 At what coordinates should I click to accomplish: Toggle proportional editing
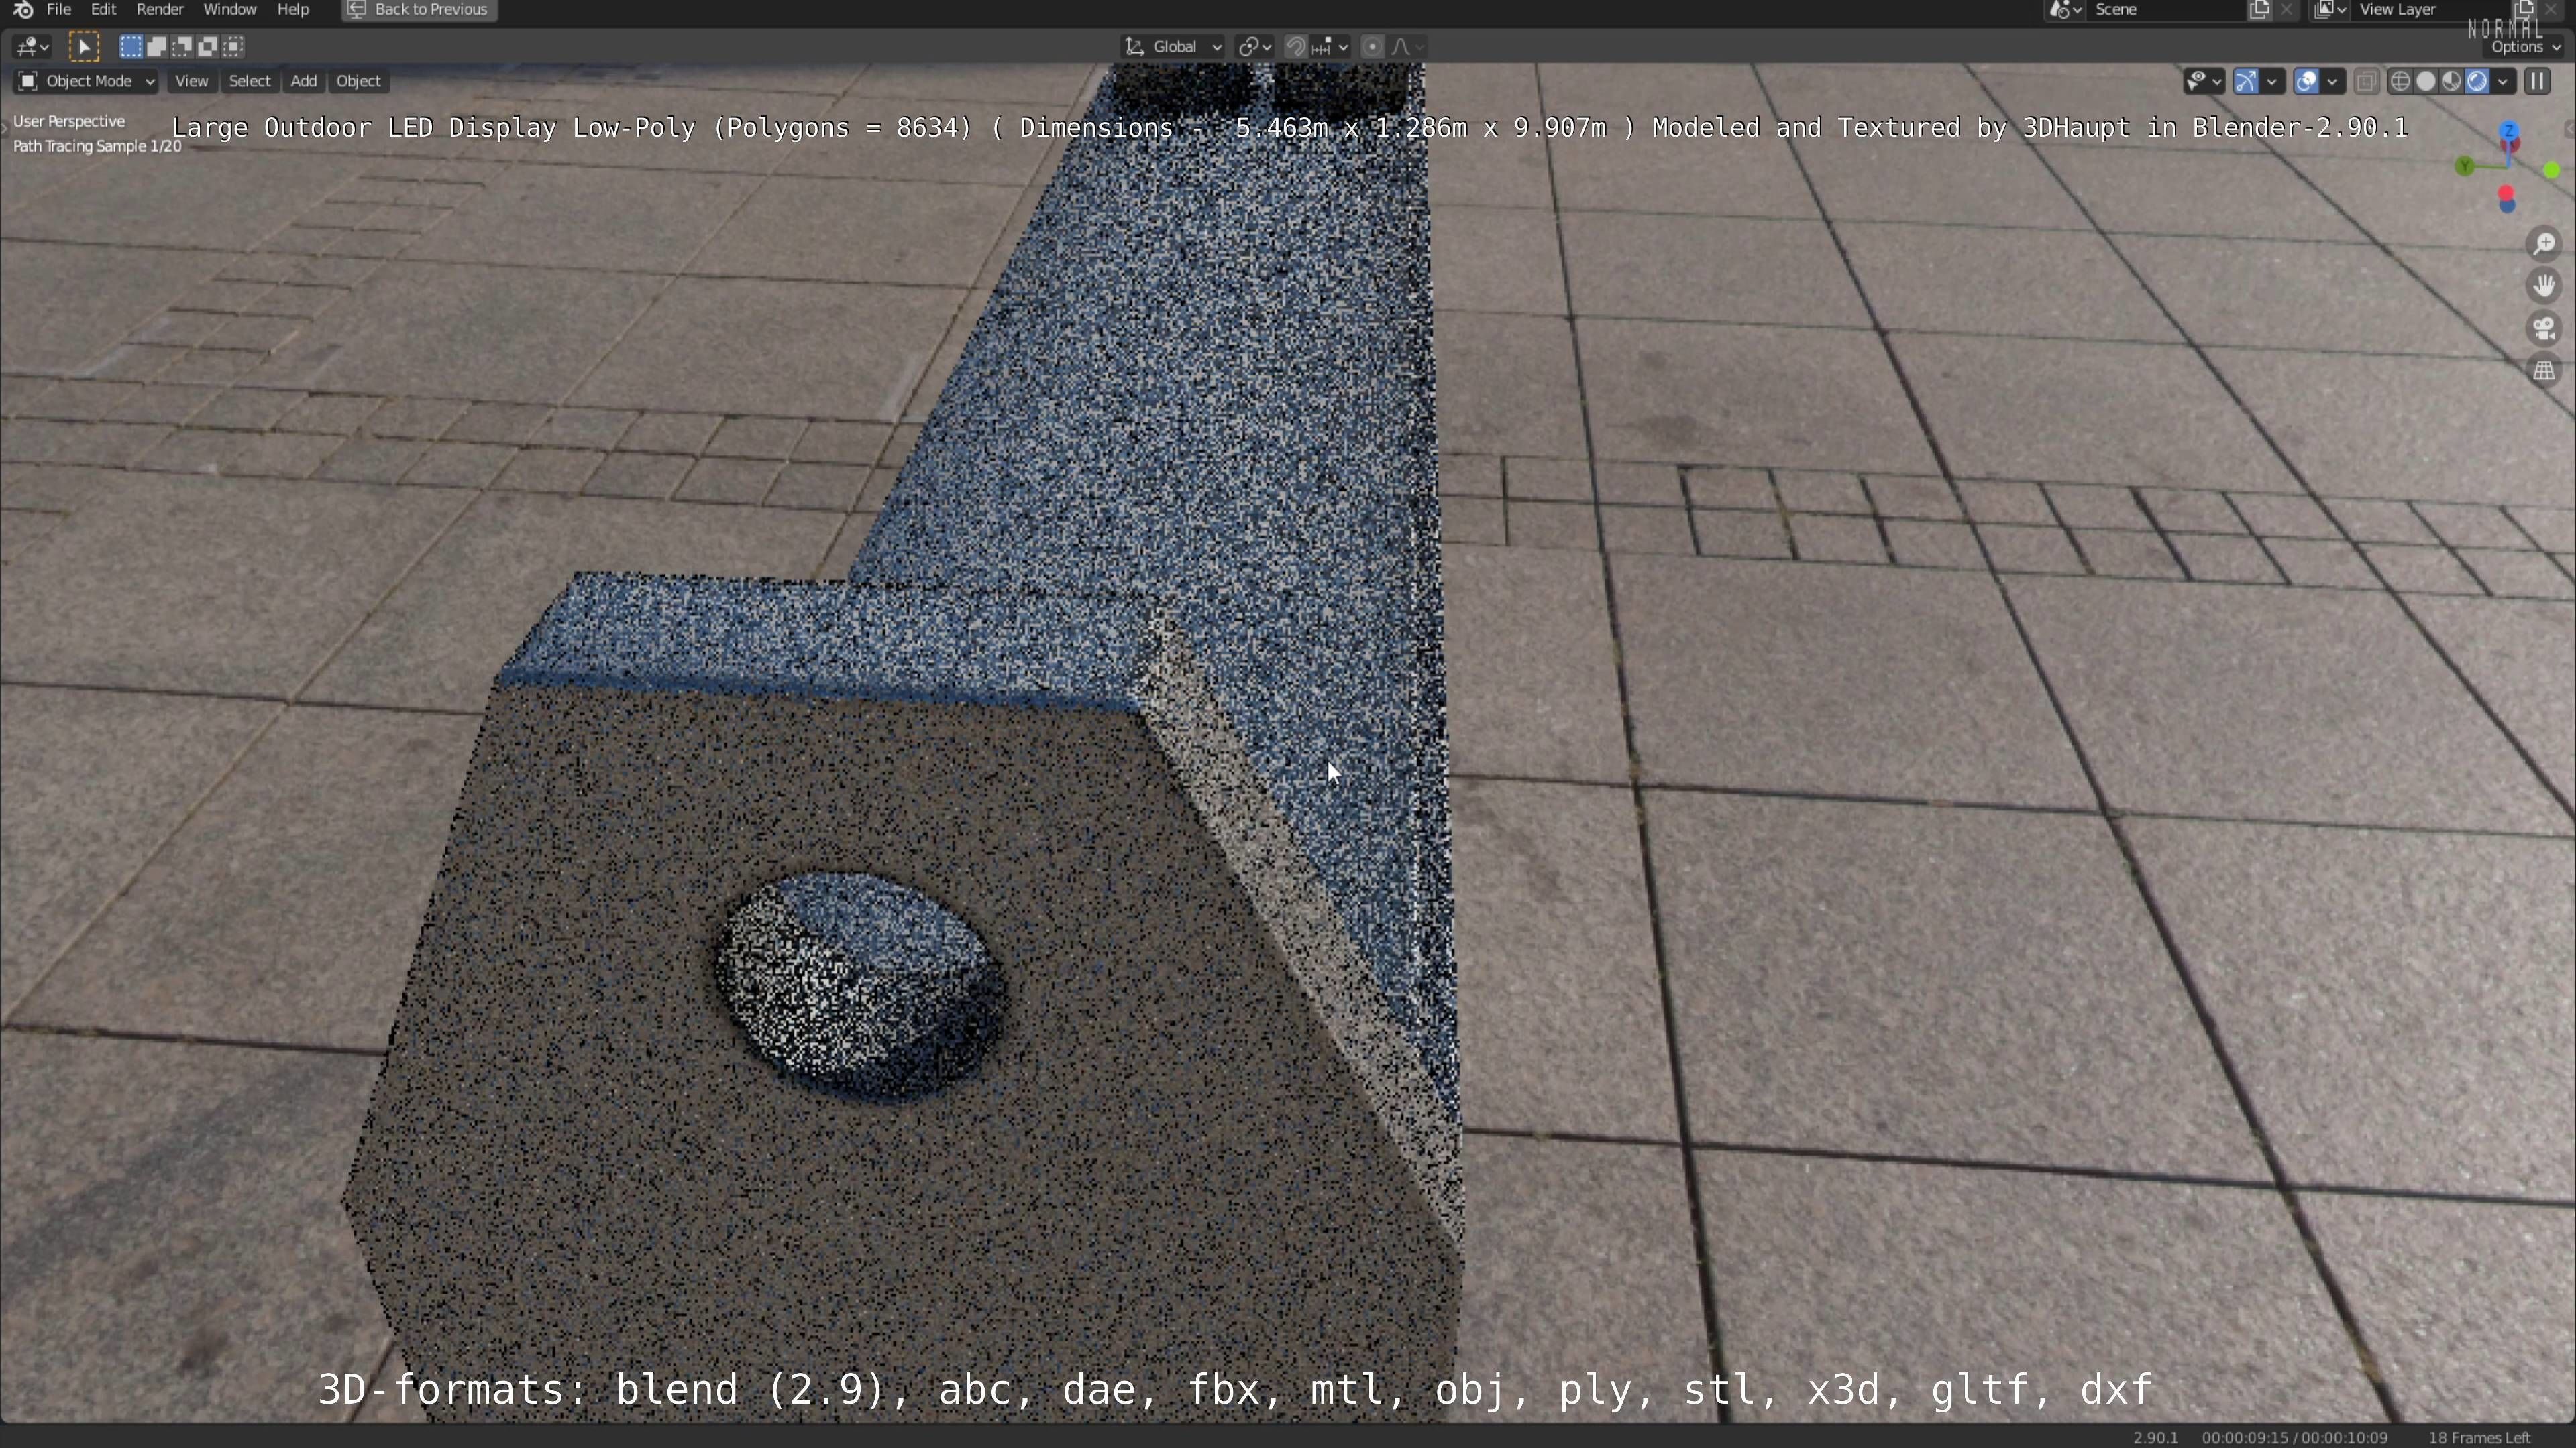(x=1372, y=46)
